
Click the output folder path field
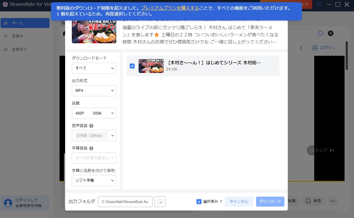(x=125, y=202)
